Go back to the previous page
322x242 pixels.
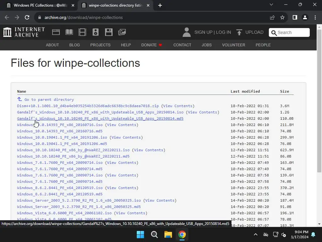point(7,18)
